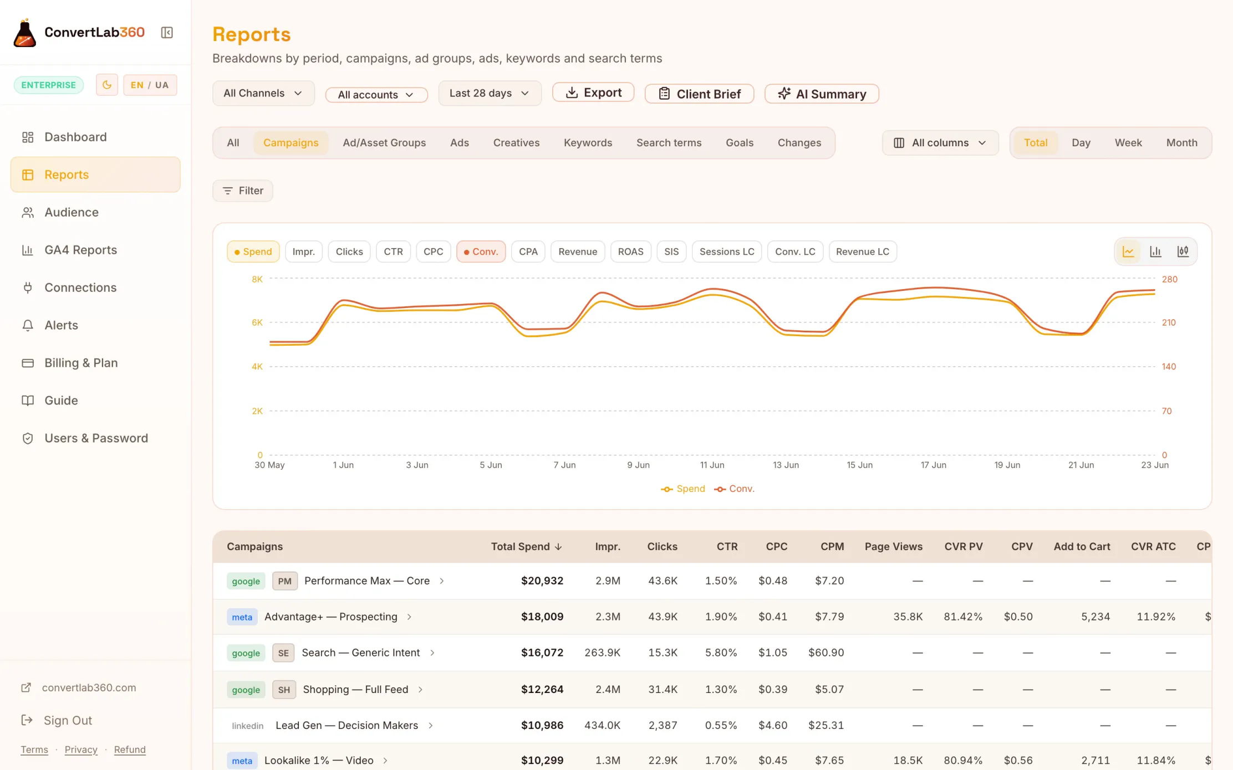
Task: Open convertlab360.com external link
Action: click(79, 687)
